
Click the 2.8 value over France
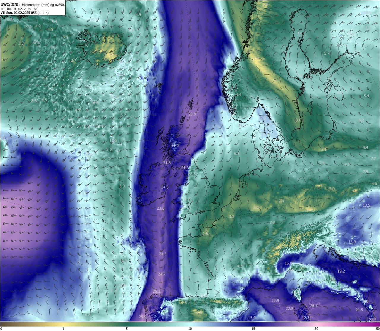[205, 234]
